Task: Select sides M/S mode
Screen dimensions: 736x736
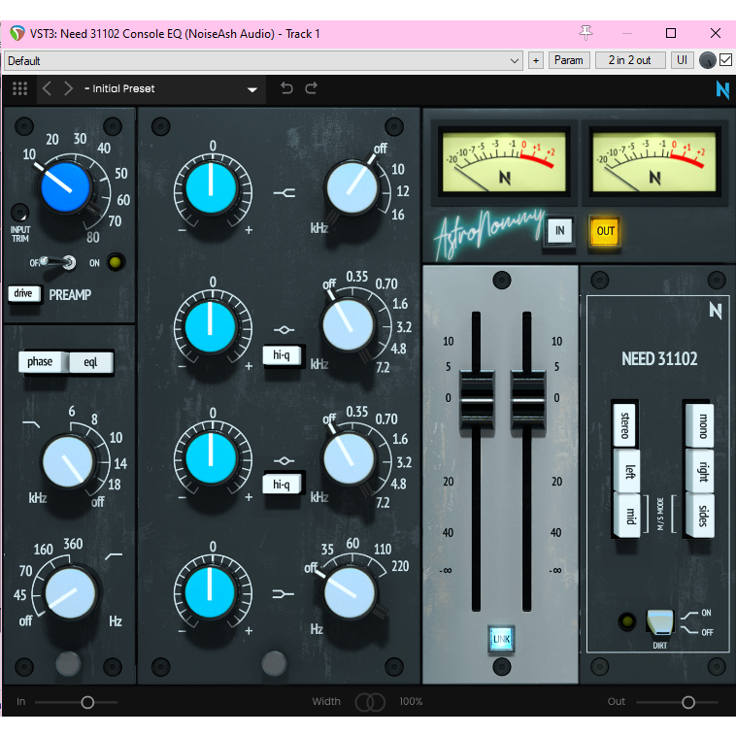Action: click(700, 516)
